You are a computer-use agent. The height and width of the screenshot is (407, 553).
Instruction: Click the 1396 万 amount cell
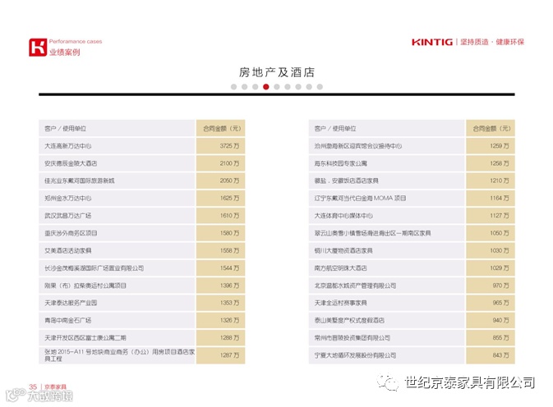click(x=220, y=286)
